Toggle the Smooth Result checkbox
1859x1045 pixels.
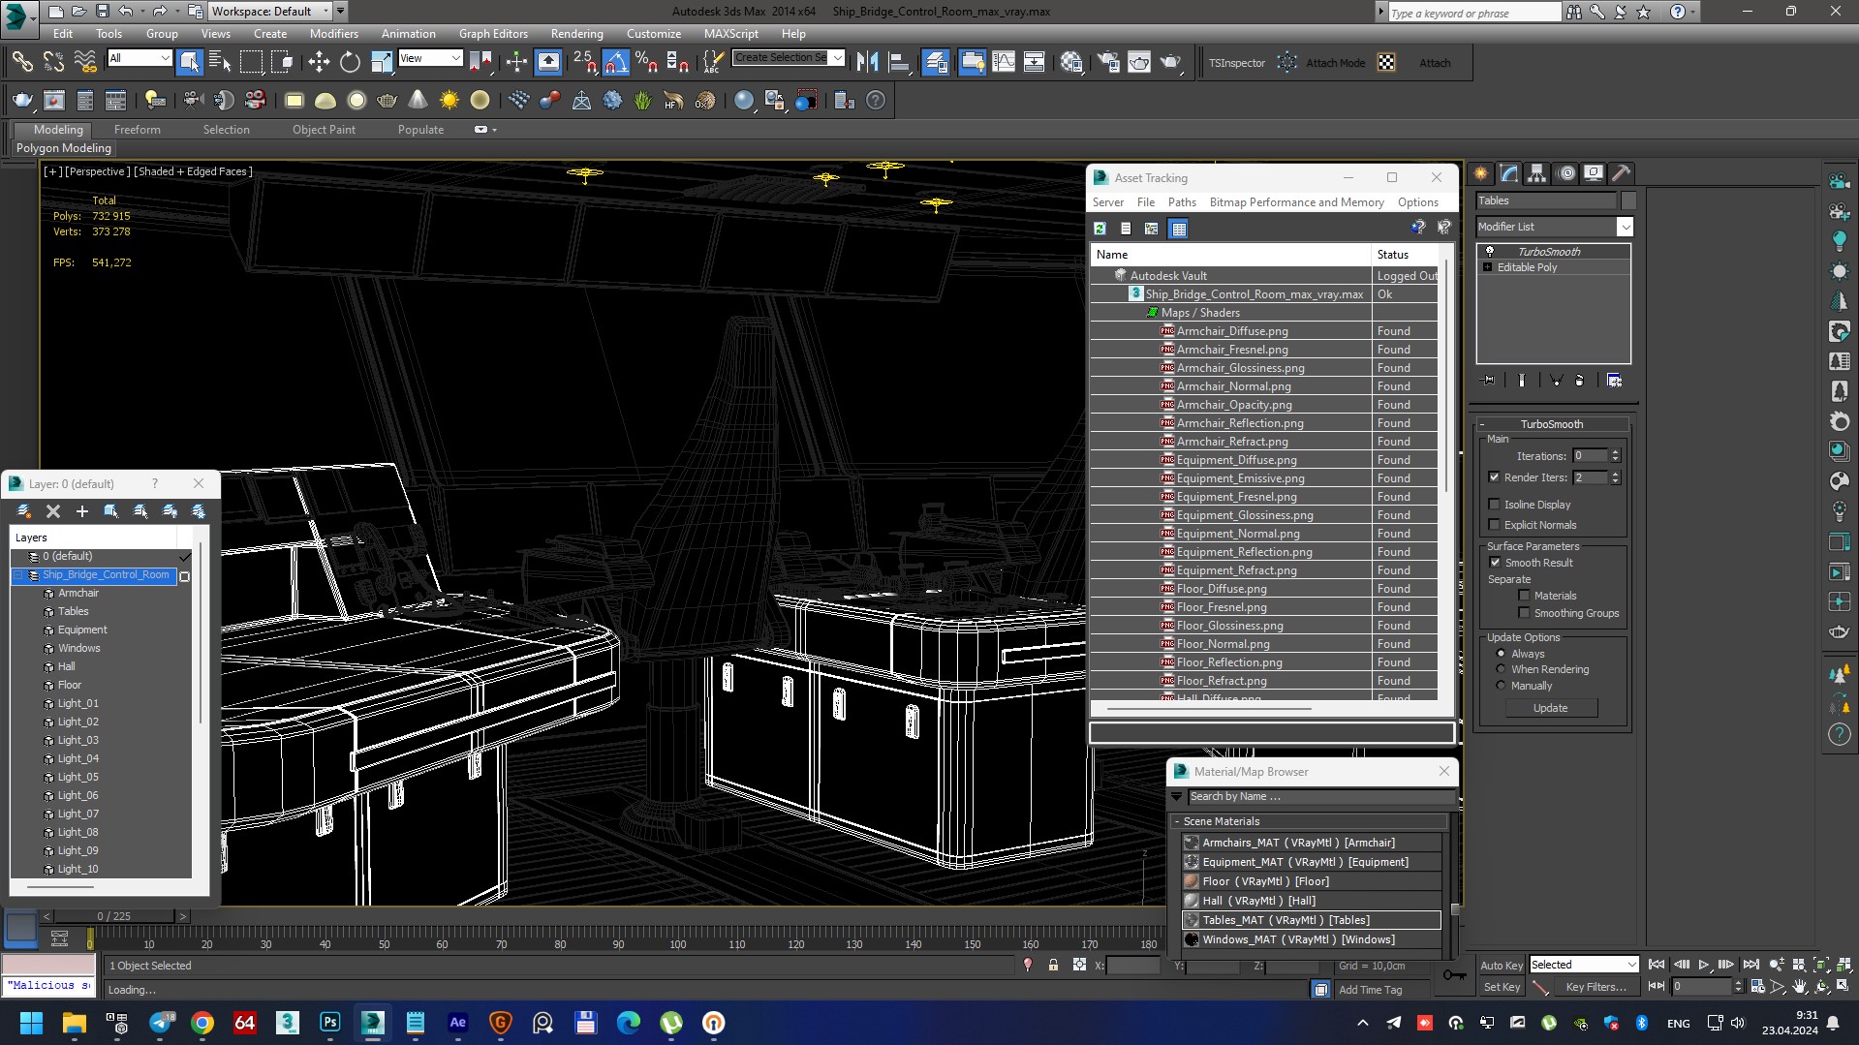(x=1494, y=562)
